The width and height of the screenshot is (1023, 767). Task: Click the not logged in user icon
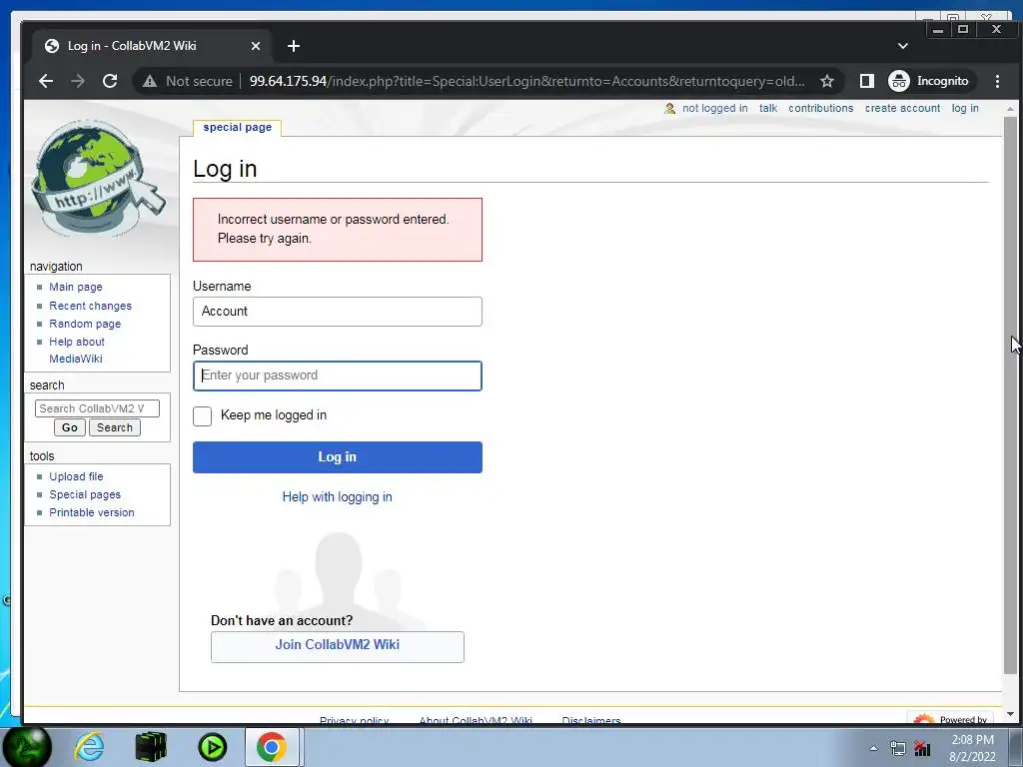coord(669,108)
